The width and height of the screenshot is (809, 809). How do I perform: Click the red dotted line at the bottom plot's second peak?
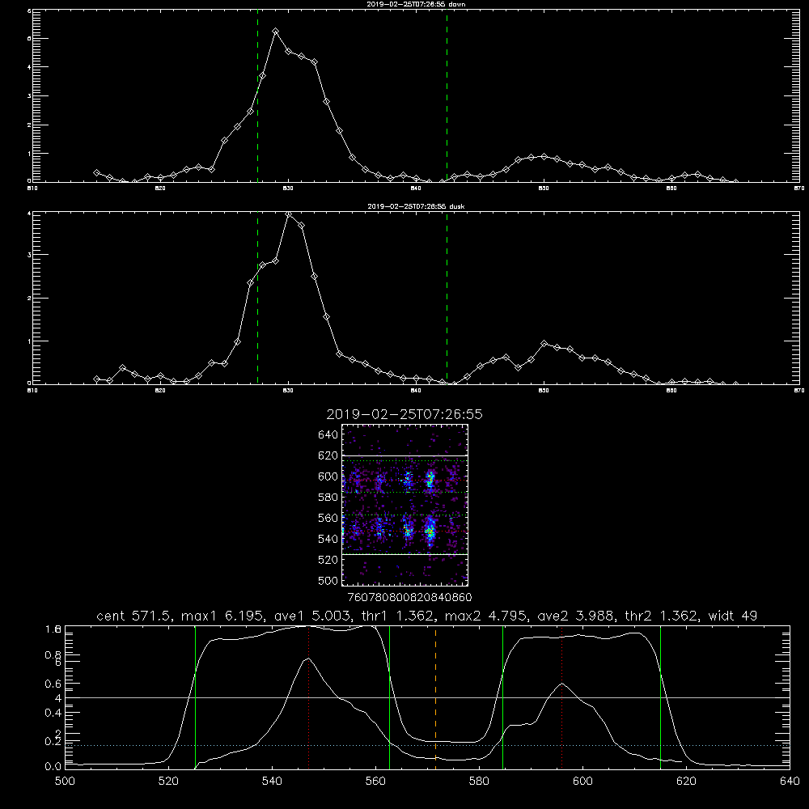562,697
